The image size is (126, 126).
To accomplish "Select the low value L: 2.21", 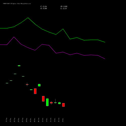I will click(x=64, y=9).
